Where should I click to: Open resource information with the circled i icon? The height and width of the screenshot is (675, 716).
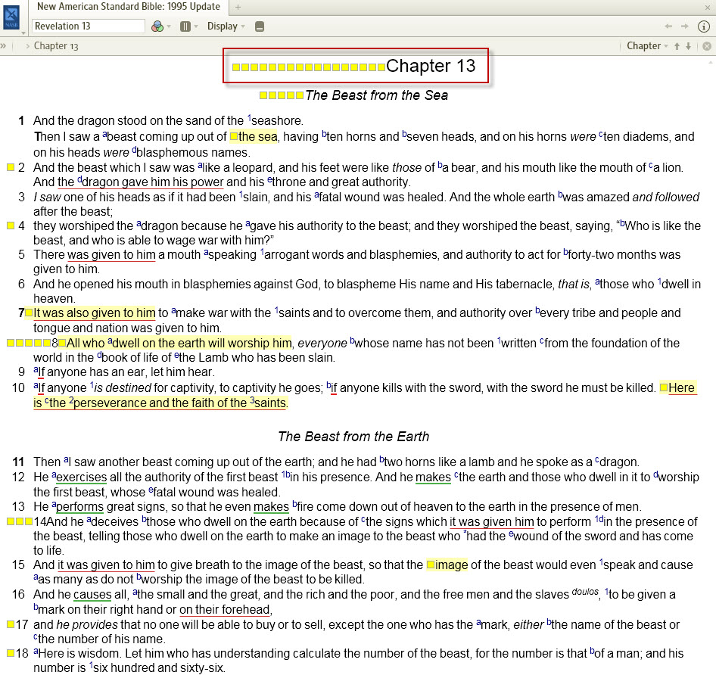coord(704,26)
